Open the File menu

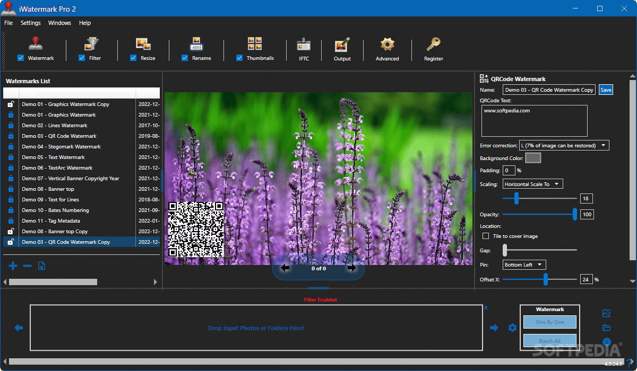coord(8,23)
